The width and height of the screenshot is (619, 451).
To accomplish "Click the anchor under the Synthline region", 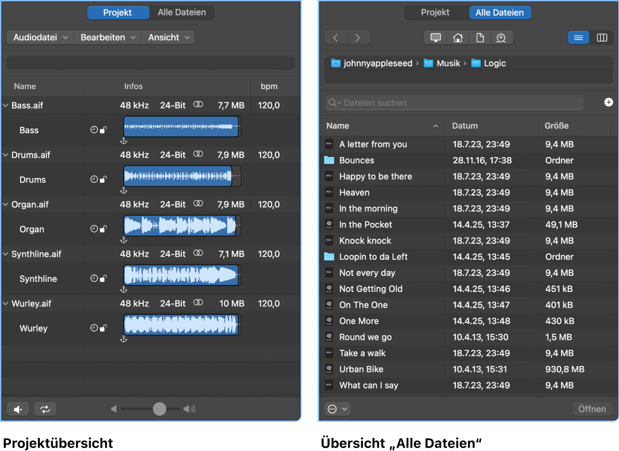I will [x=124, y=290].
